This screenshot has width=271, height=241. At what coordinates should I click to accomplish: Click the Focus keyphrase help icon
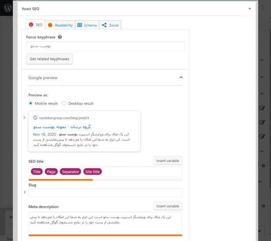coord(60,37)
